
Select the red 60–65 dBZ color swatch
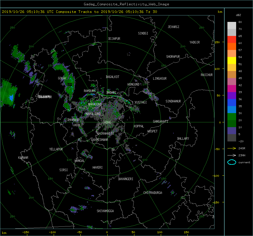[232, 40]
